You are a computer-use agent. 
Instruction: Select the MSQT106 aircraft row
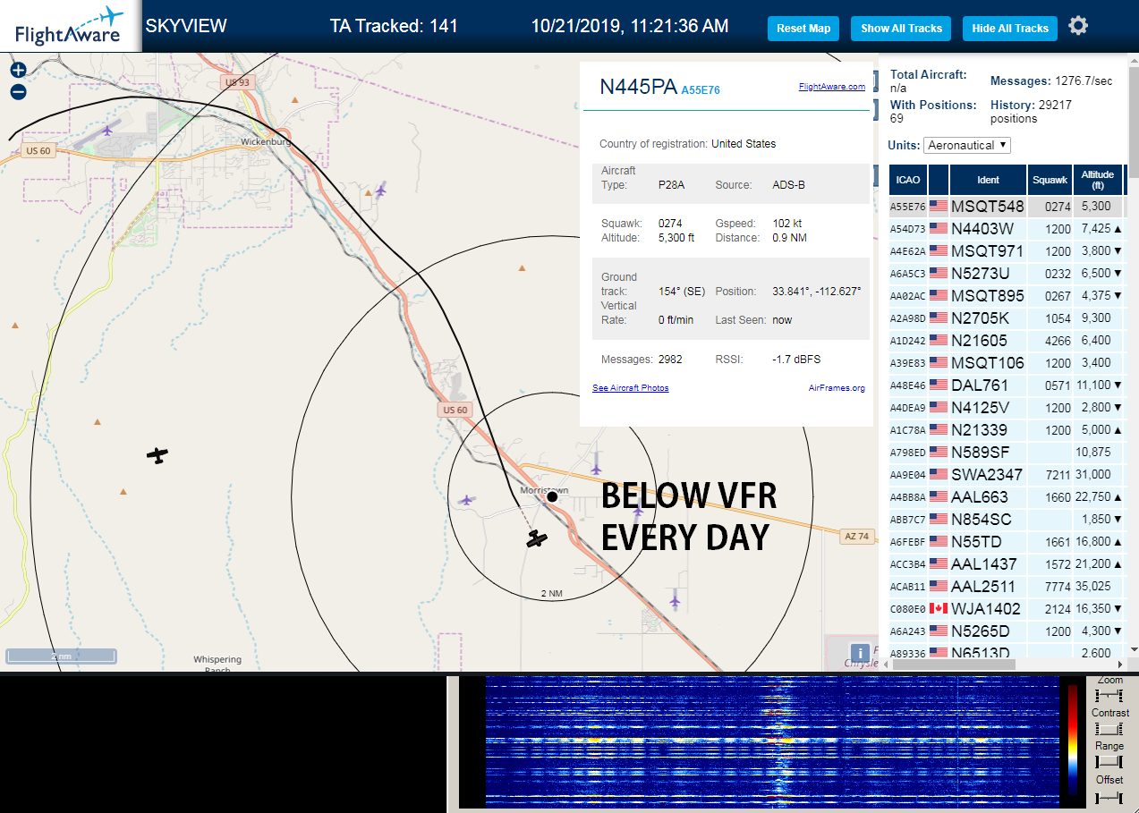coord(1007,363)
